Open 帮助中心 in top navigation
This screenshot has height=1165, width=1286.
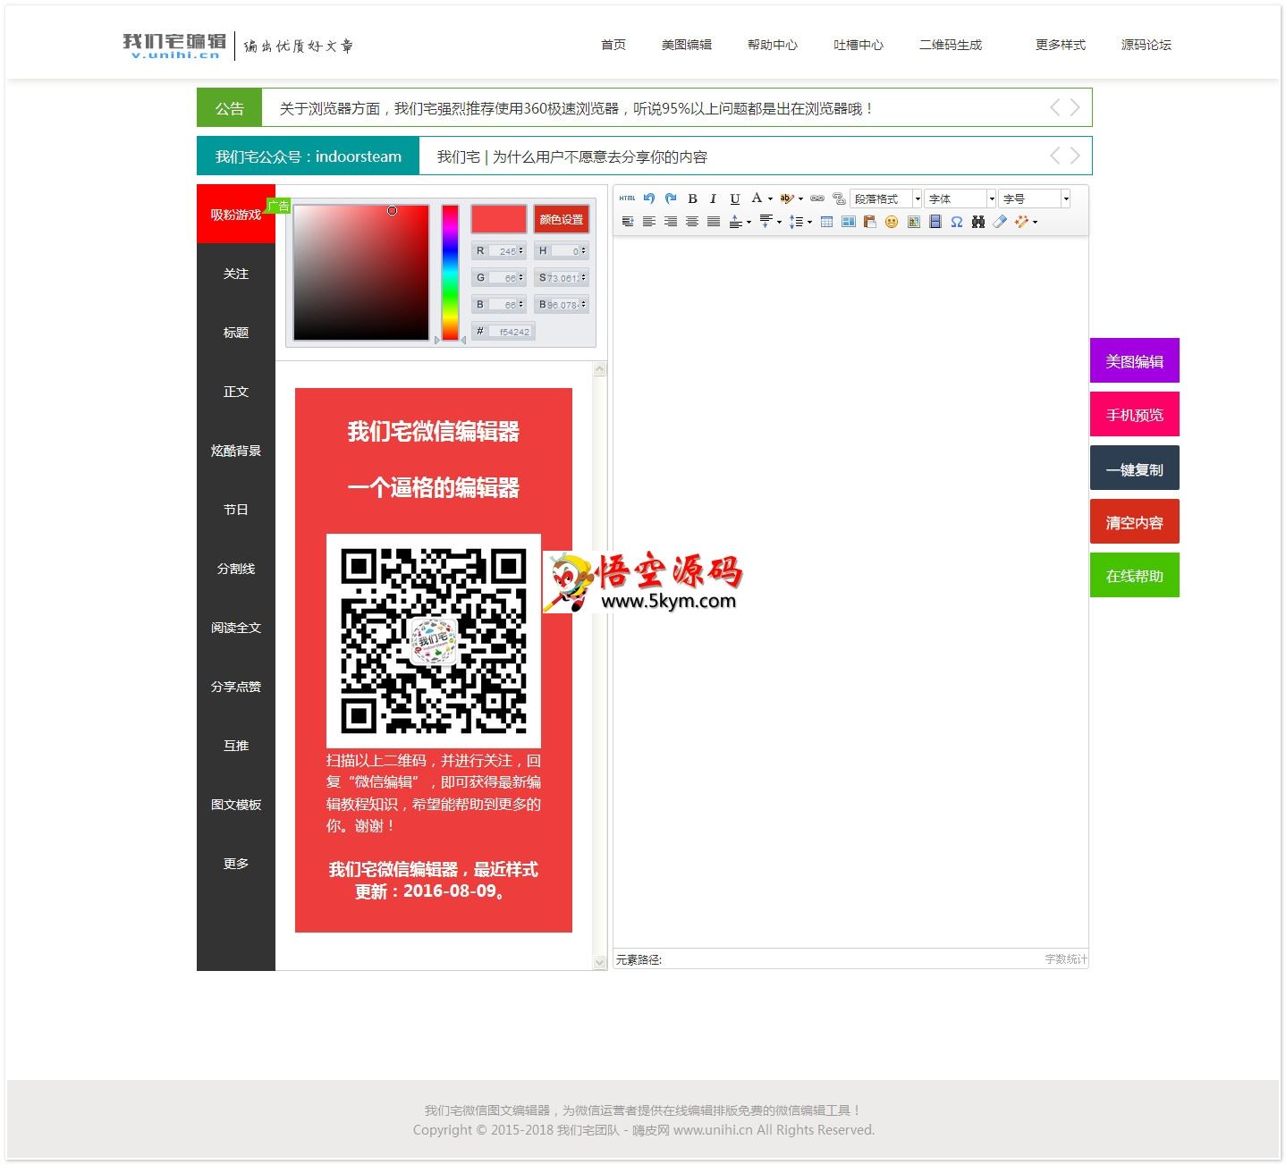[x=773, y=45]
